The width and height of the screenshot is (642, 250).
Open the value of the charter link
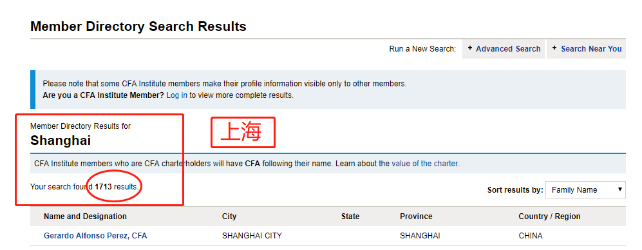(424, 164)
